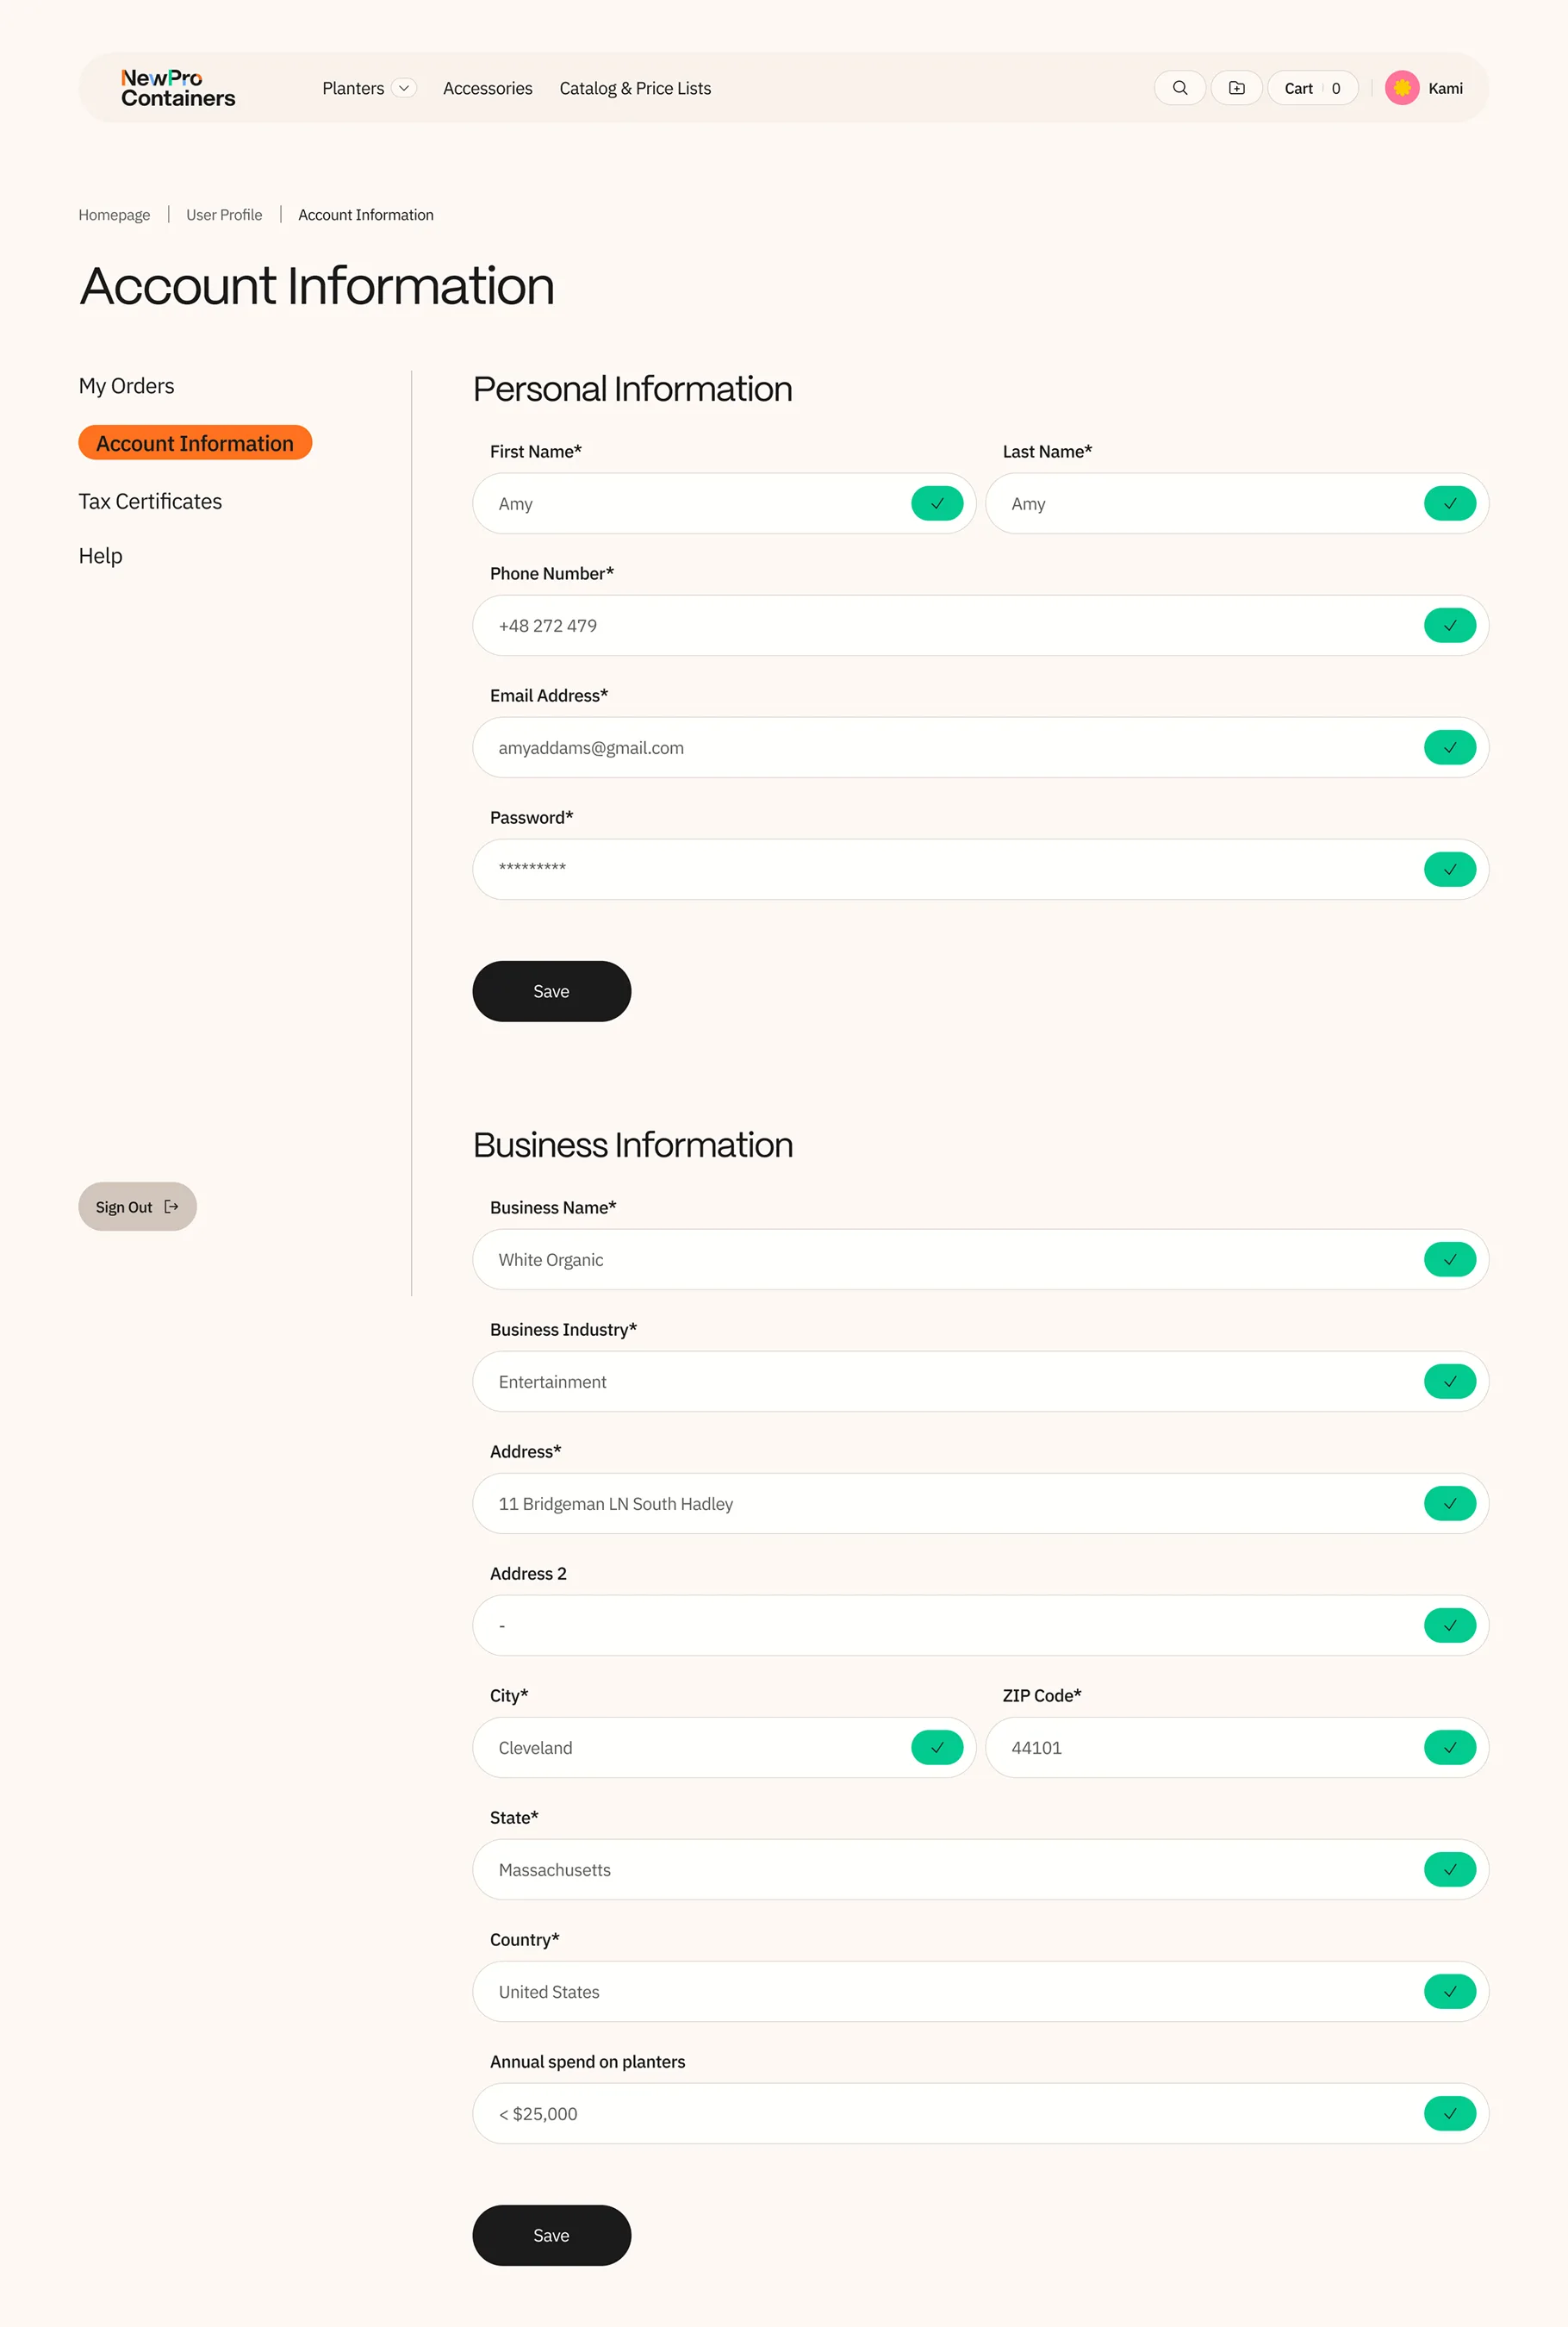Save the Personal Information section
This screenshot has width=1568, height=2327.
pos(551,991)
